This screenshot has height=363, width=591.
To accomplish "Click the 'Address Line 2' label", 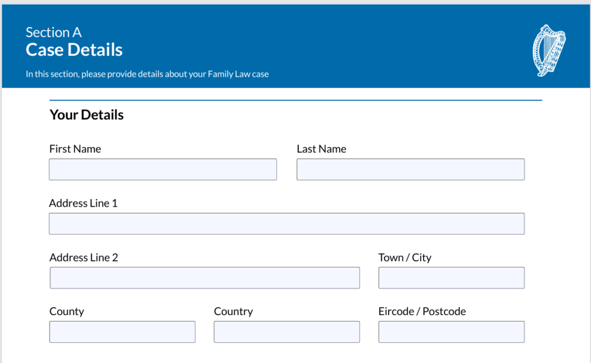I will [84, 257].
